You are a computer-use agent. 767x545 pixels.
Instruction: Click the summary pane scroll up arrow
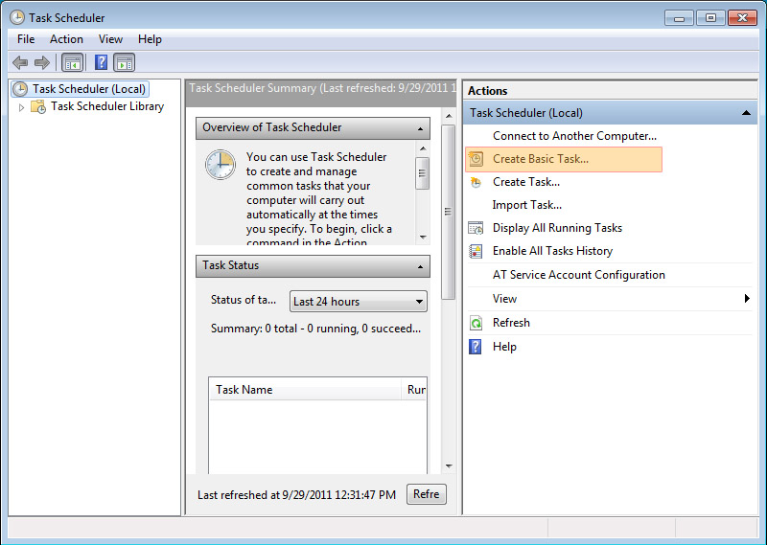pos(449,116)
